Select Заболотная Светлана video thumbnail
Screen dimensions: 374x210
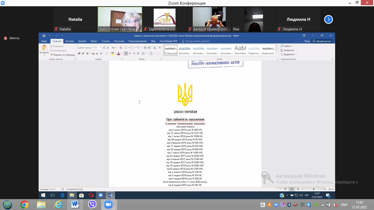pyautogui.click(x=120, y=19)
